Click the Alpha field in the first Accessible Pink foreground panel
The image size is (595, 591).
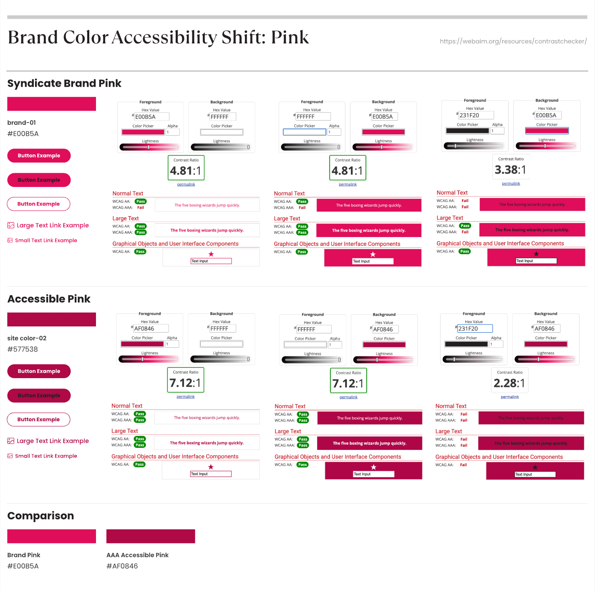coord(172,344)
